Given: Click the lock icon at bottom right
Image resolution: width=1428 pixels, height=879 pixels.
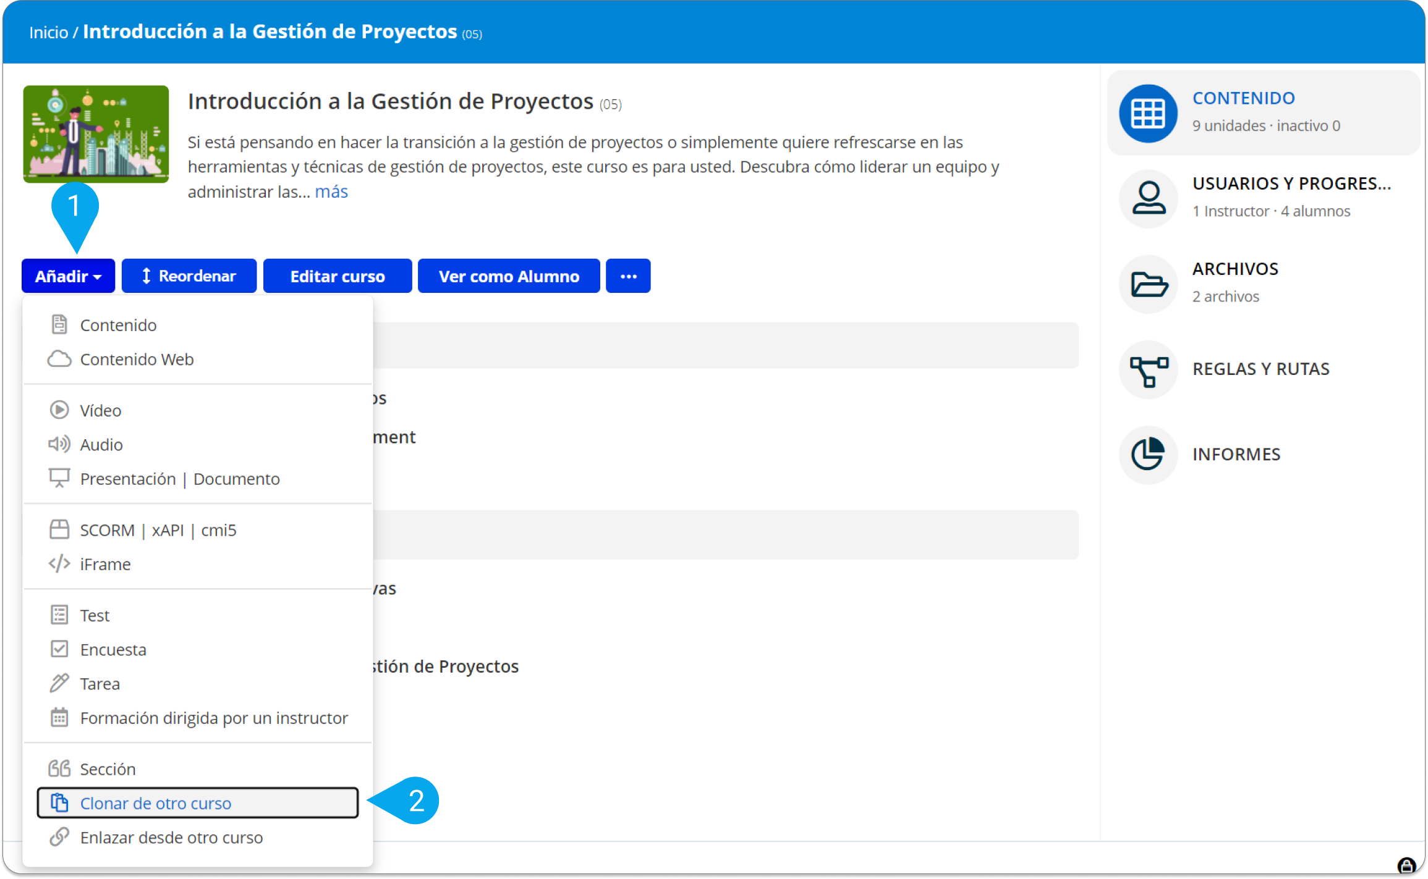Looking at the screenshot, I should 1406,865.
